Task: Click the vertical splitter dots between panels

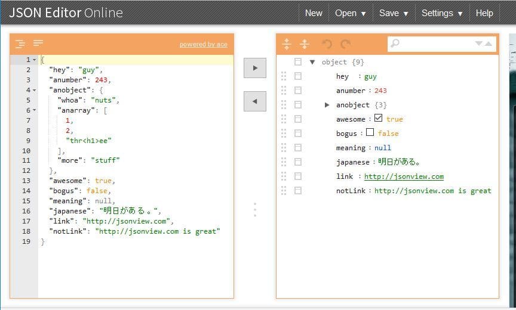Action: [255, 210]
